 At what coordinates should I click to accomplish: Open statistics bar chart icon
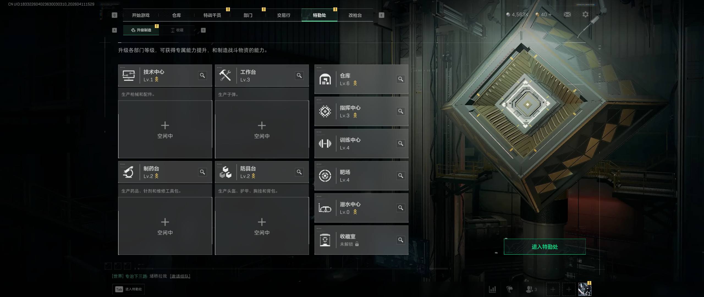tap(493, 289)
